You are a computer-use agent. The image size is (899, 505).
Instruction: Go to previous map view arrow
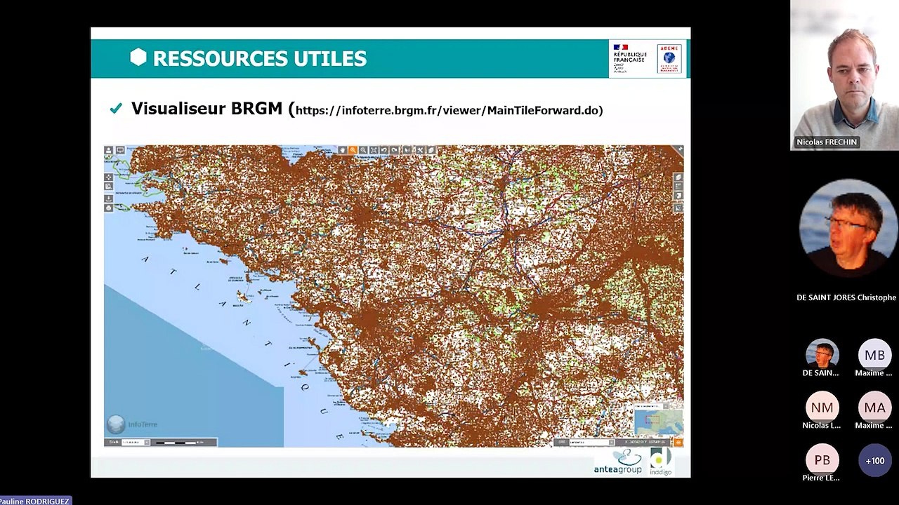click(x=384, y=150)
